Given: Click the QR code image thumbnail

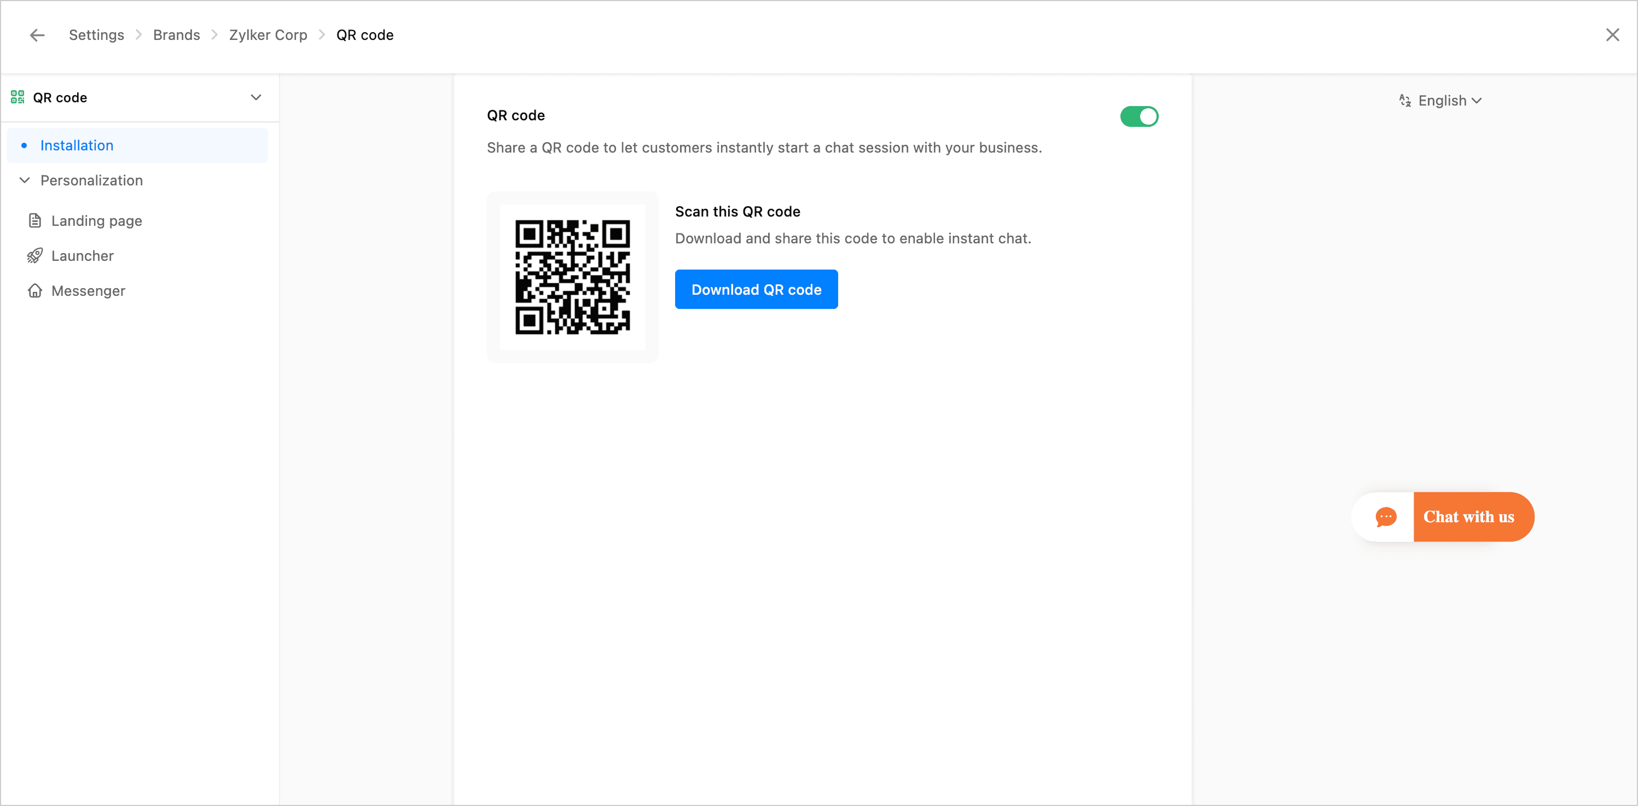Looking at the screenshot, I should pos(572,277).
